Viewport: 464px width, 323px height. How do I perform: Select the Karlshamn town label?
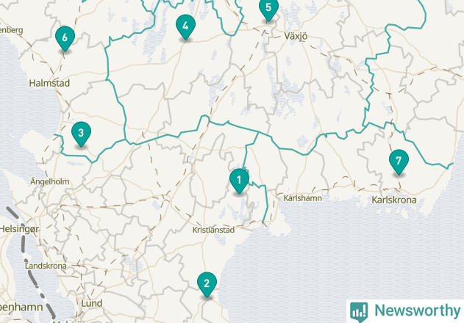click(302, 197)
